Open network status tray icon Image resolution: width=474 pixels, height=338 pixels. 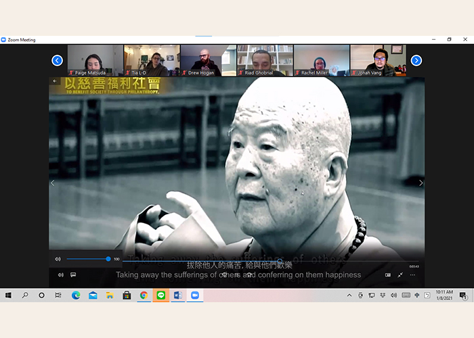[x=372, y=295]
